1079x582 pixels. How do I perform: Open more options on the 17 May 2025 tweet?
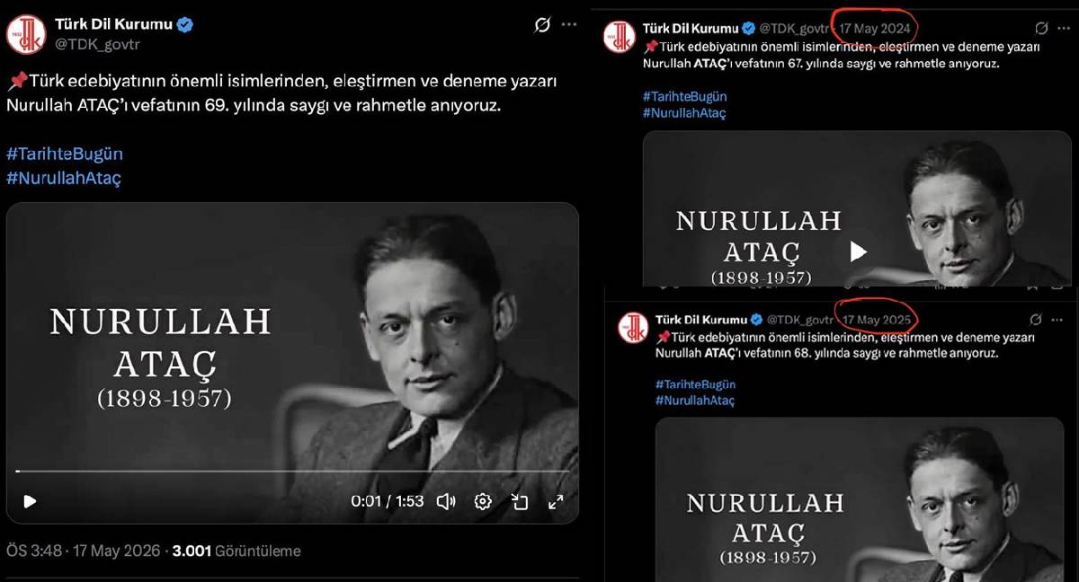tap(1059, 319)
